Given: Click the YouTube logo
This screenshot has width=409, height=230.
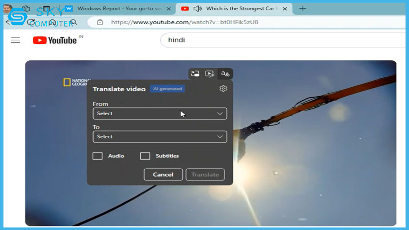Looking at the screenshot, I should (x=55, y=40).
